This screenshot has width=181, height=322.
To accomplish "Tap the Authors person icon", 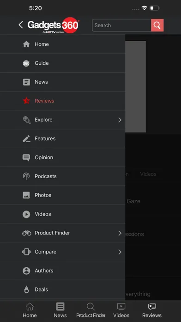I will coord(26,271).
